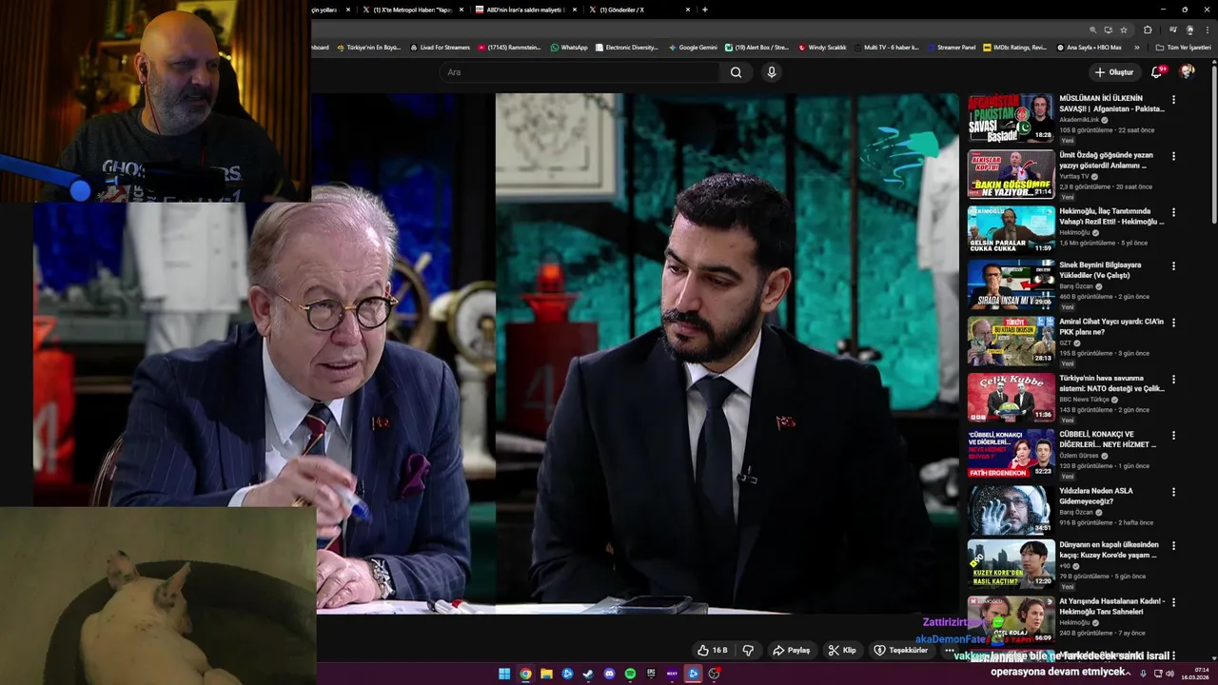Open more actions three-dot button under video
Image resolution: width=1218 pixels, height=685 pixels.
(949, 650)
